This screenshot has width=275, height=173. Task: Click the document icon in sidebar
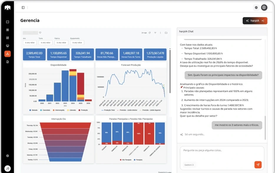pos(7,62)
